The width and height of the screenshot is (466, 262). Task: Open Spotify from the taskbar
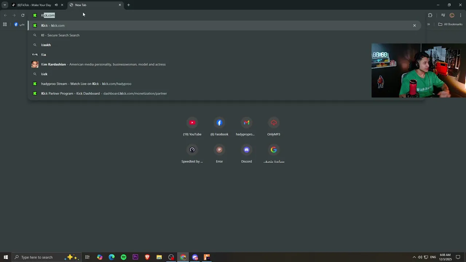point(123,257)
